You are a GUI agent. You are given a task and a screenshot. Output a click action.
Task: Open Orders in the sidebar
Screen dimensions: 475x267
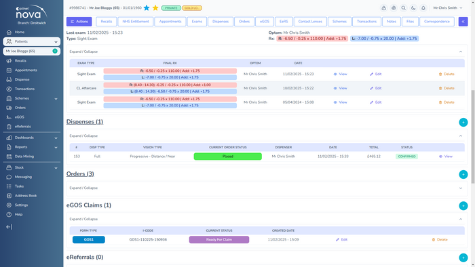tap(20, 108)
